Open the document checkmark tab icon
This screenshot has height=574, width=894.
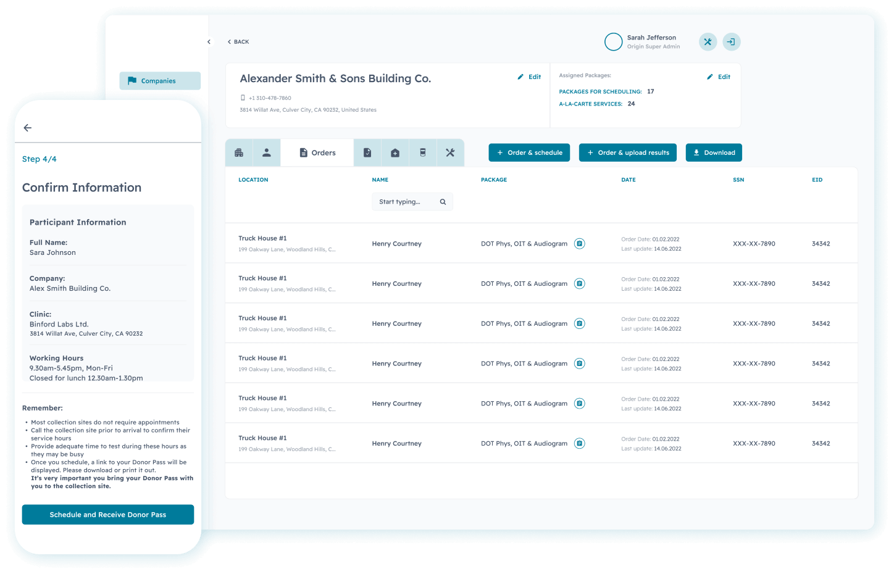[367, 152]
